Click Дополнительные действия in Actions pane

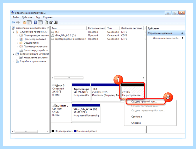166,38
